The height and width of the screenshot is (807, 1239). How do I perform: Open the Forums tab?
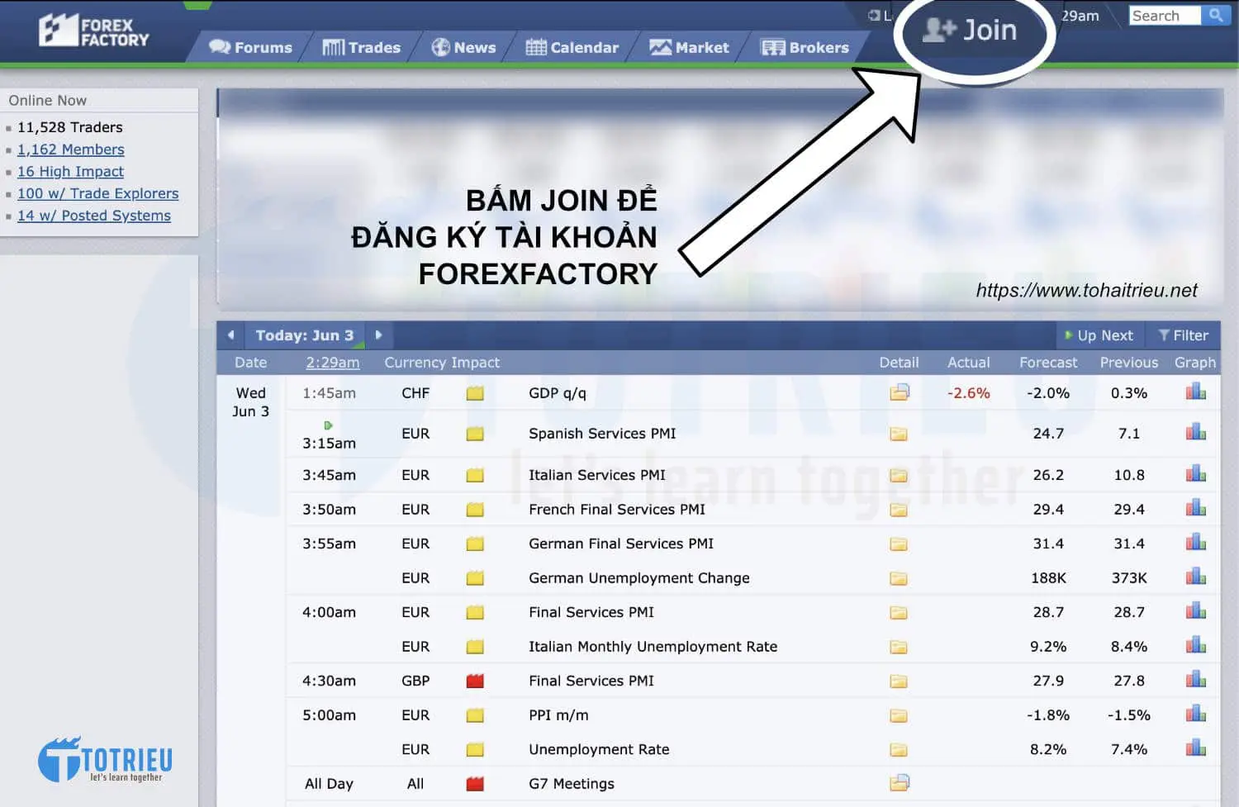(251, 48)
